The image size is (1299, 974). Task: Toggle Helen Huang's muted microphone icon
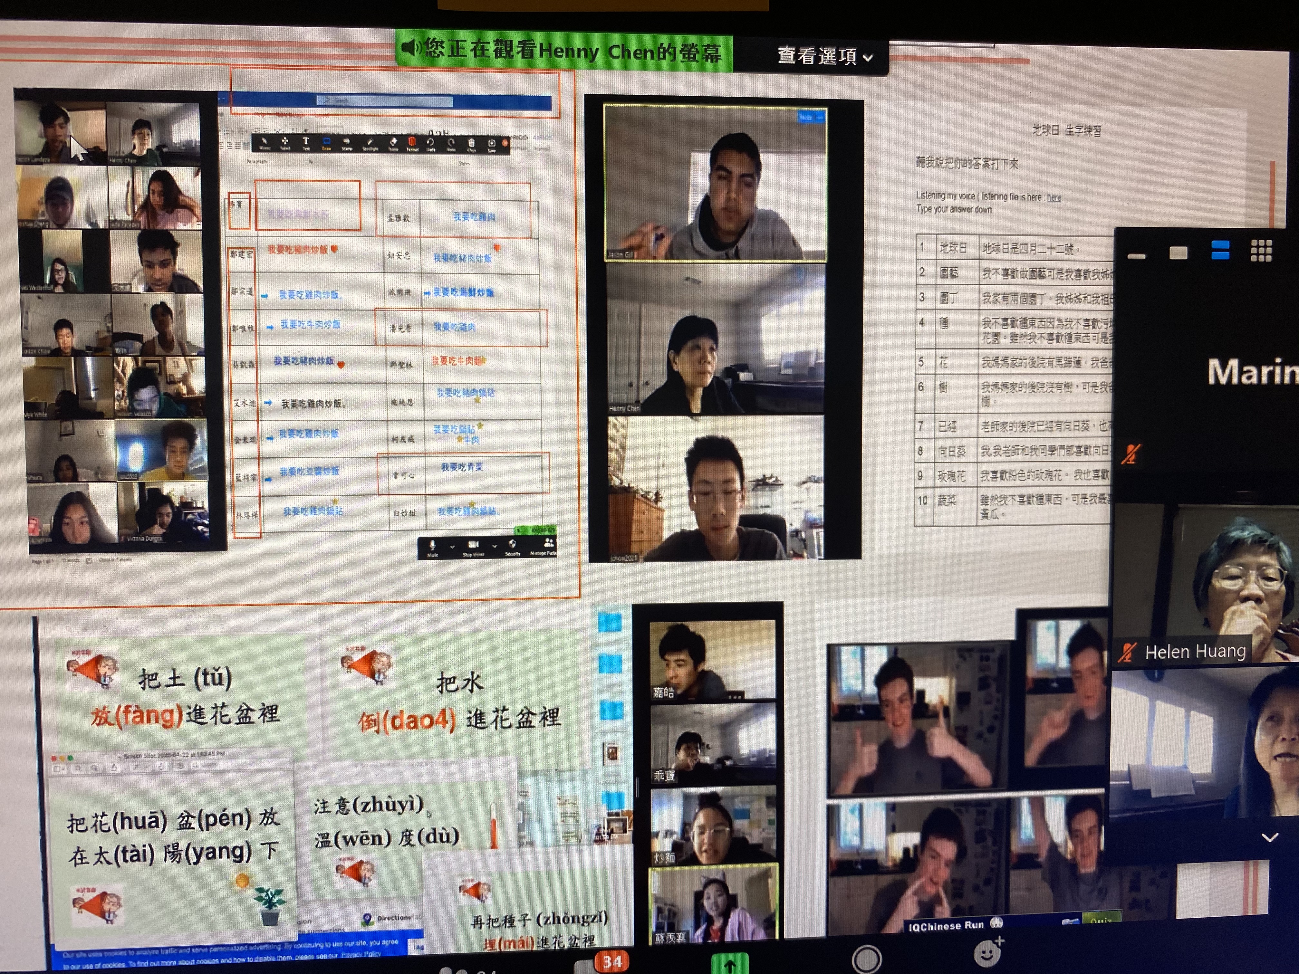[x=1126, y=652]
